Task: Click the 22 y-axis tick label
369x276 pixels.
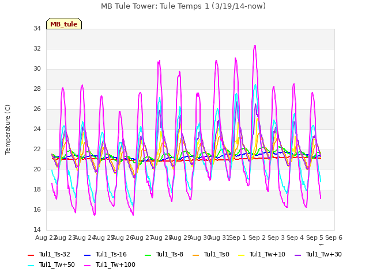Action: (37, 149)
